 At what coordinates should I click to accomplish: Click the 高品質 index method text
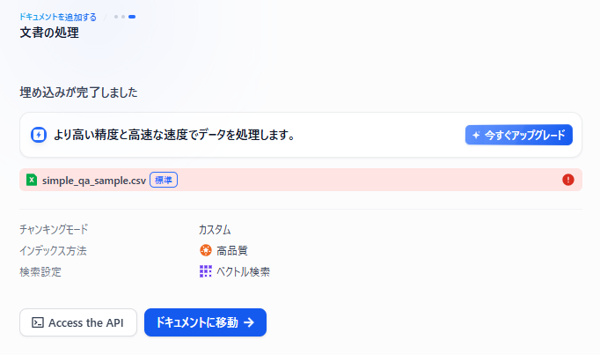(232, 250)
